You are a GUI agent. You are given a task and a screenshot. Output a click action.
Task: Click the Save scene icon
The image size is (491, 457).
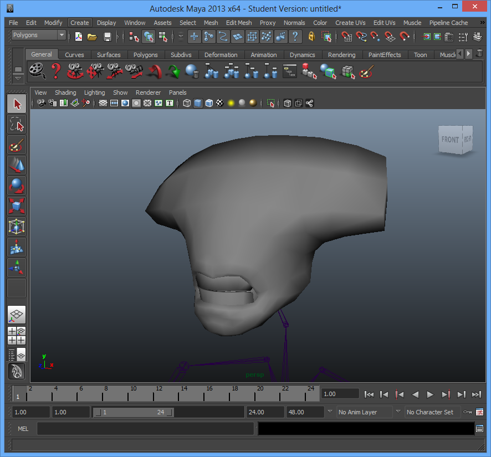(108, 37)
